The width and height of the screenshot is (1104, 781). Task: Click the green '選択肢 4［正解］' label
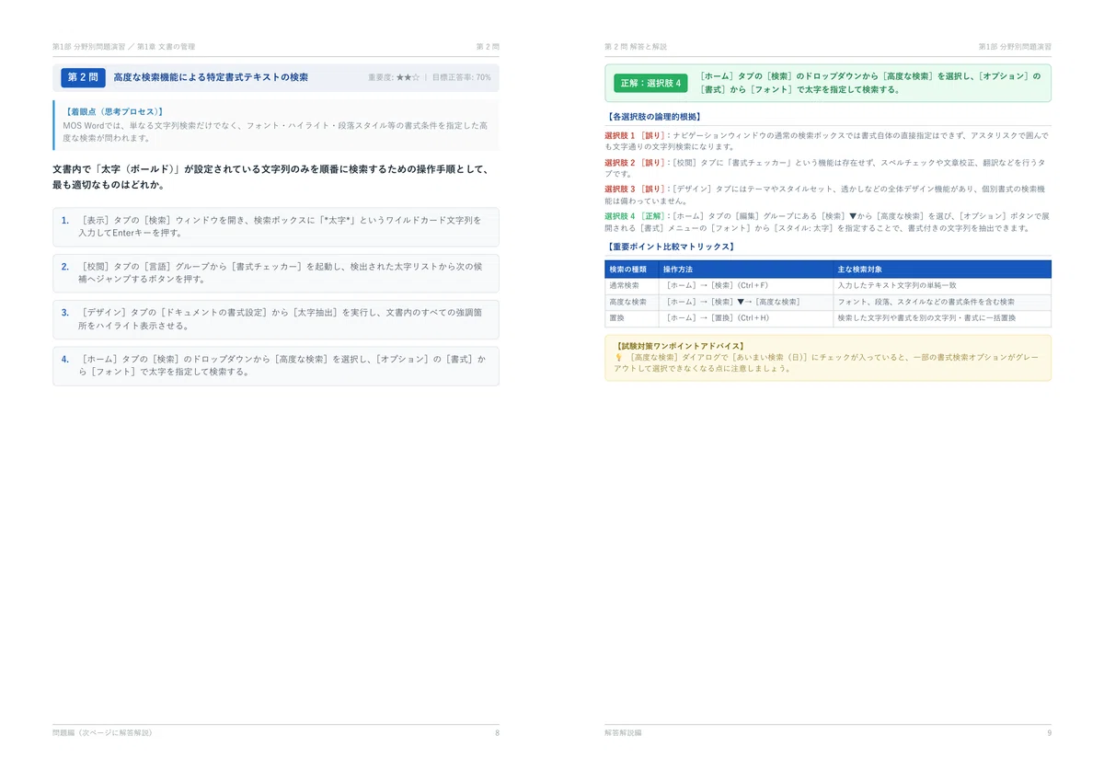636,216
